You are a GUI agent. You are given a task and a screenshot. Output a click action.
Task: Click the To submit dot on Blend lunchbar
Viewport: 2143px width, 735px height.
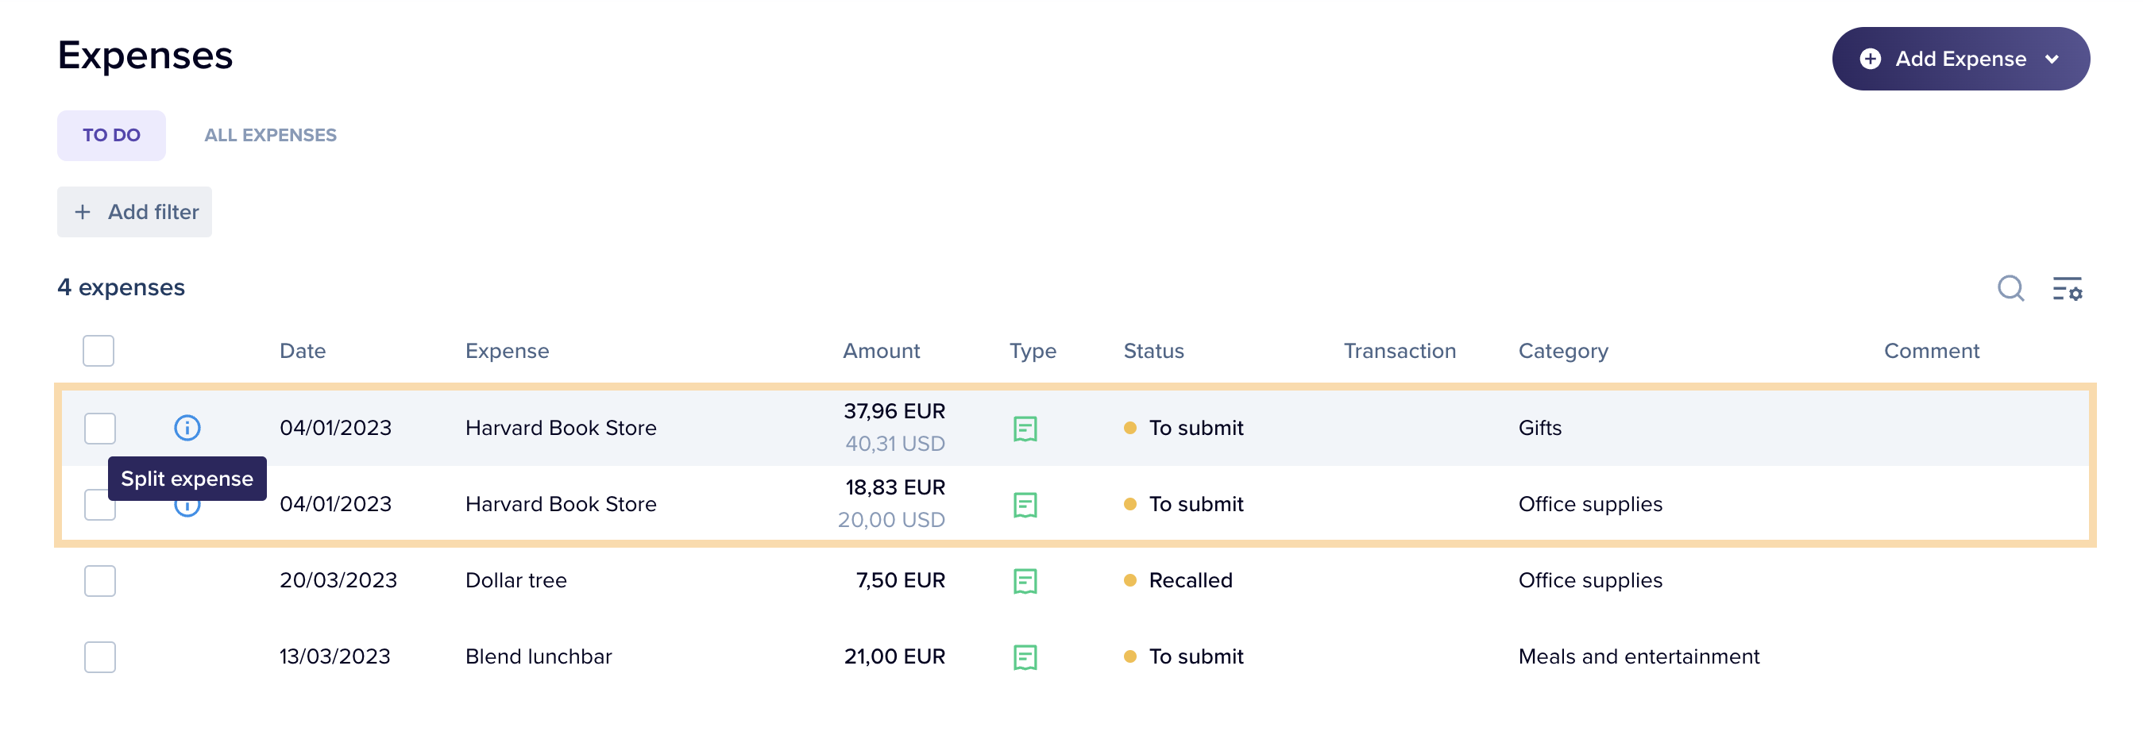[1129, 656]
